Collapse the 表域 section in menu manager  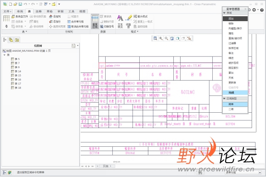224,13
